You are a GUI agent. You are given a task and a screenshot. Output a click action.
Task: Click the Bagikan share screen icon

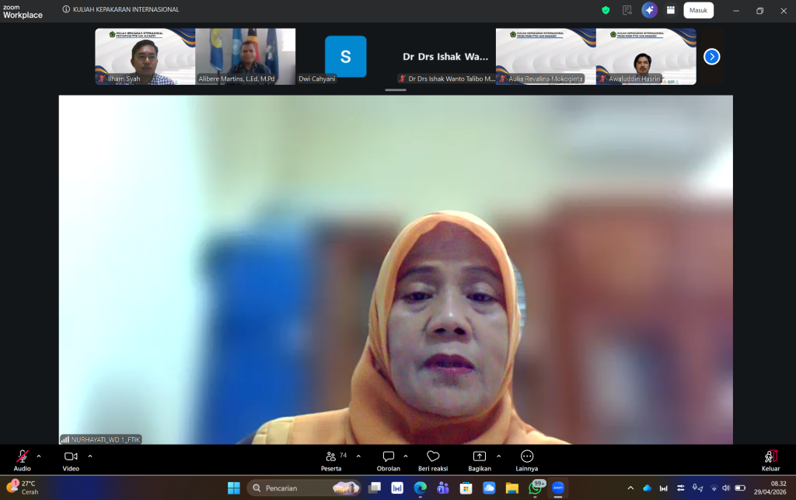tap(479, 457)
